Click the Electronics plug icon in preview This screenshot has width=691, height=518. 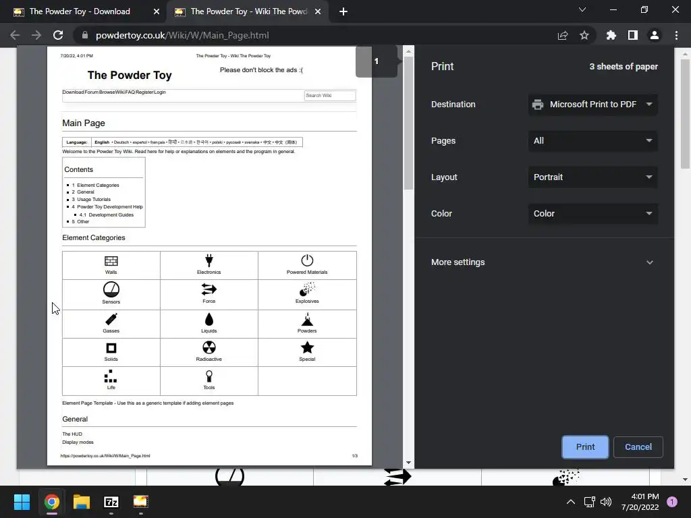[x=209, y=260]
